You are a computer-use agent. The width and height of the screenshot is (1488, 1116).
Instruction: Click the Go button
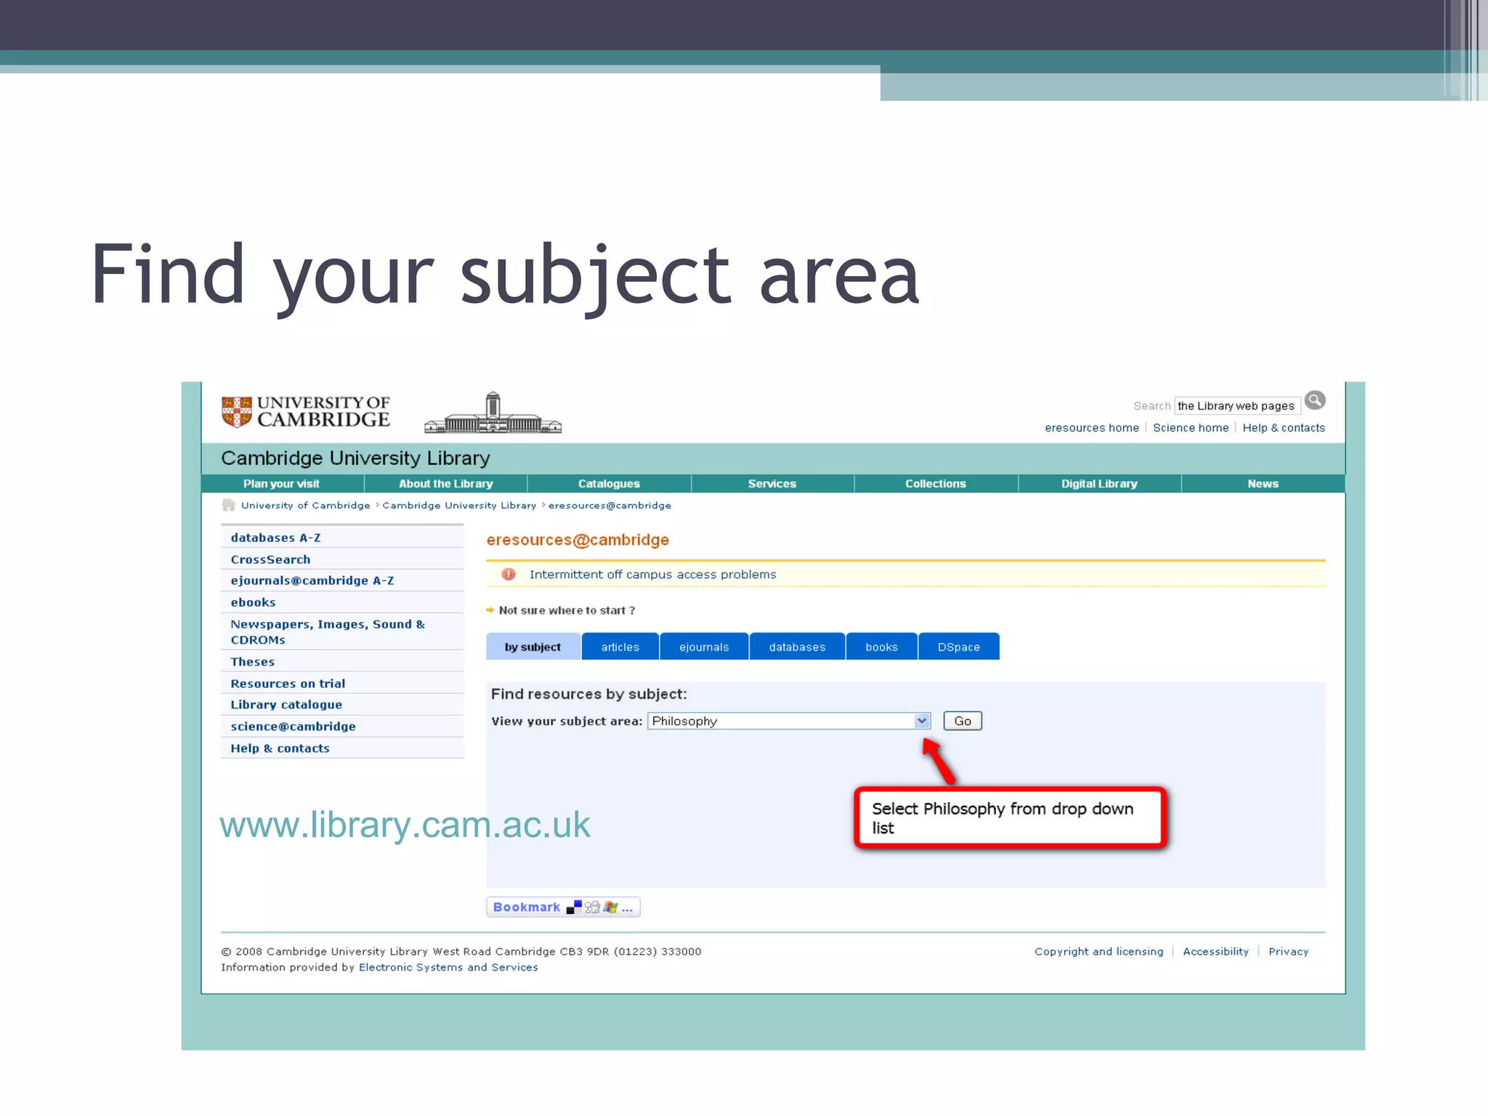[963, 721]
